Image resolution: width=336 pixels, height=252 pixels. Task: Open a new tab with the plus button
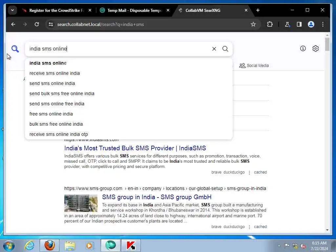258,10
